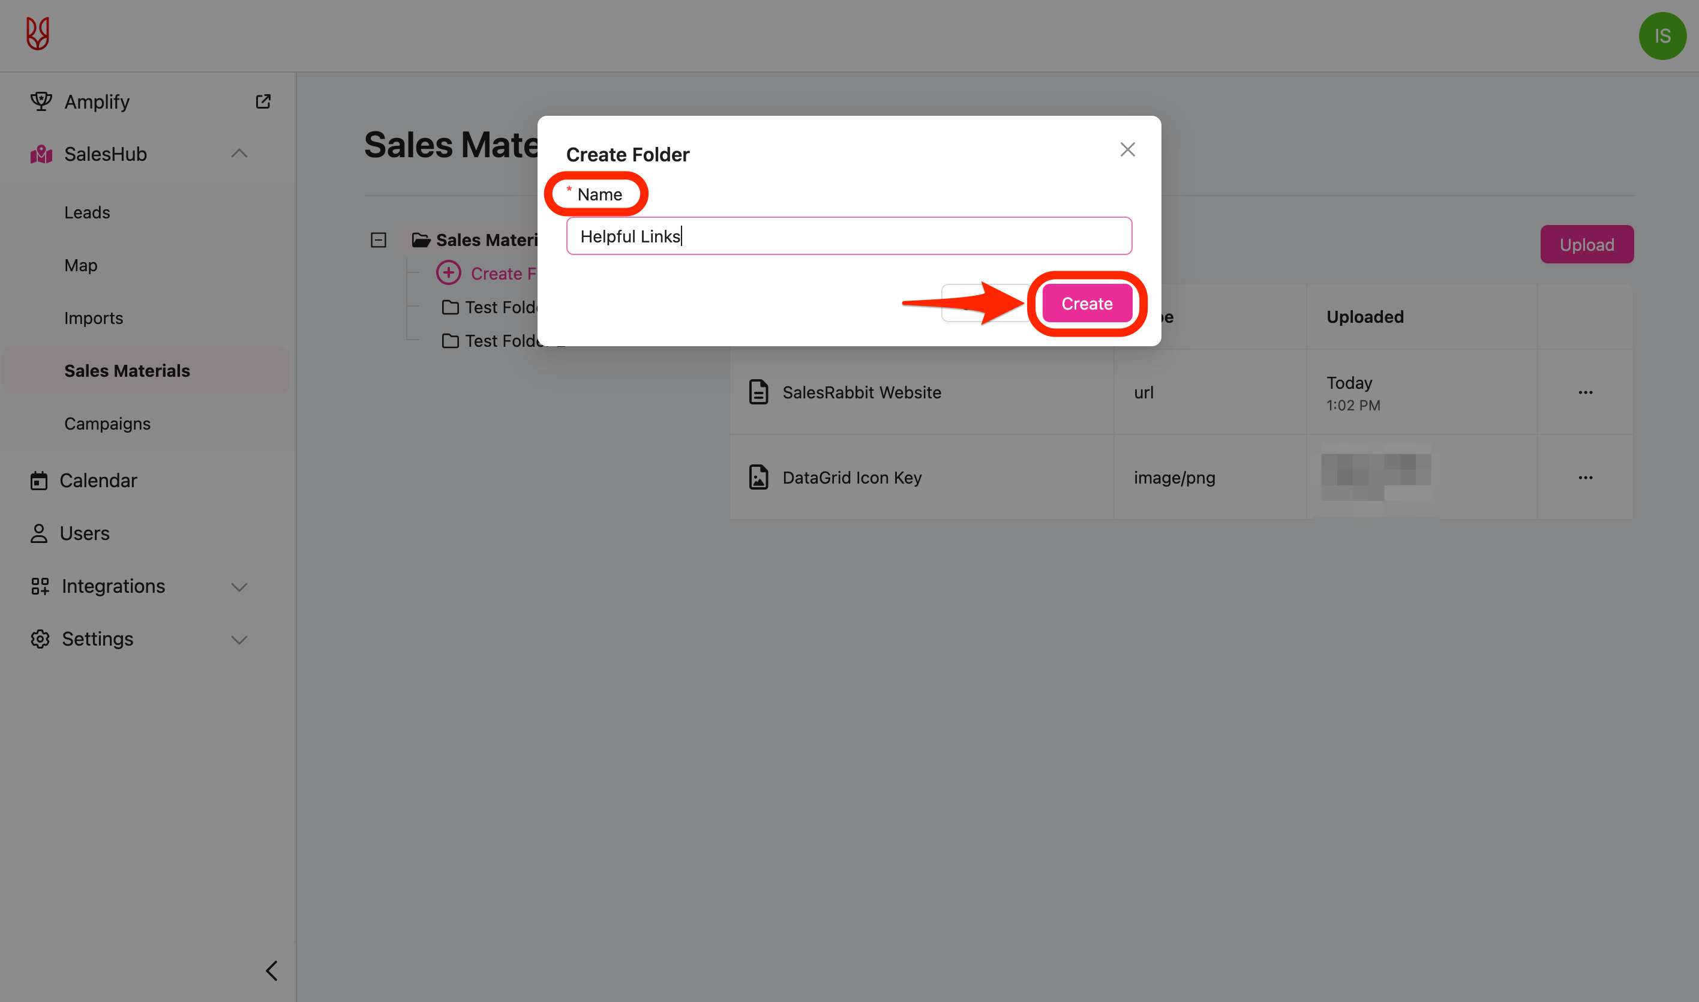Collapse the left sidebar arrow
1699x1002 pixels.
[x=271, y=970]
